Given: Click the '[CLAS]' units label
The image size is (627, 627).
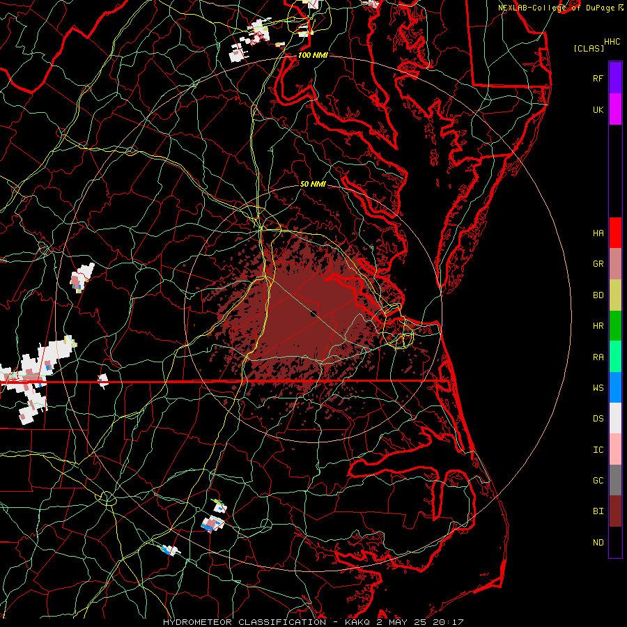Looking at the screenshot, I should (589, 48).
